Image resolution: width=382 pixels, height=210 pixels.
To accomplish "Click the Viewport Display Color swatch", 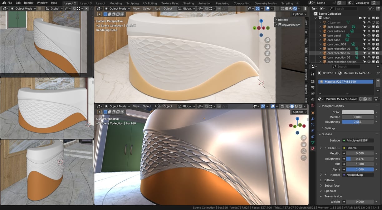I will click(358, 112).
